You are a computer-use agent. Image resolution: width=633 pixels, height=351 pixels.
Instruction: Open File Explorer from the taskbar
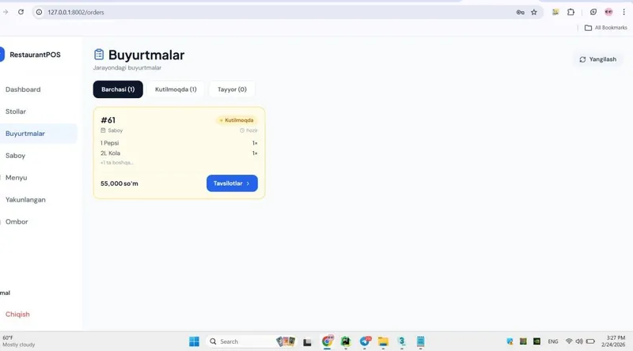383,342
